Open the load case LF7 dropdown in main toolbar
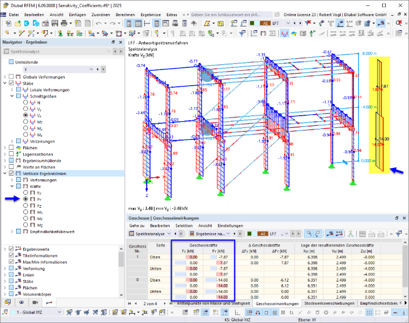This screenshot has height=323, width=409. pyautogui.click(x=288, y=23)
